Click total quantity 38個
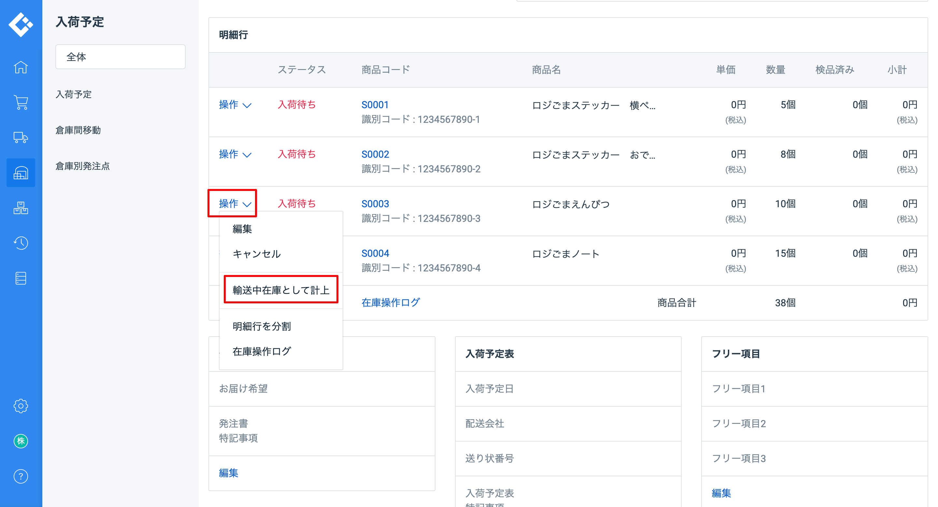This screenshot has width=938, height=507. 785,303
